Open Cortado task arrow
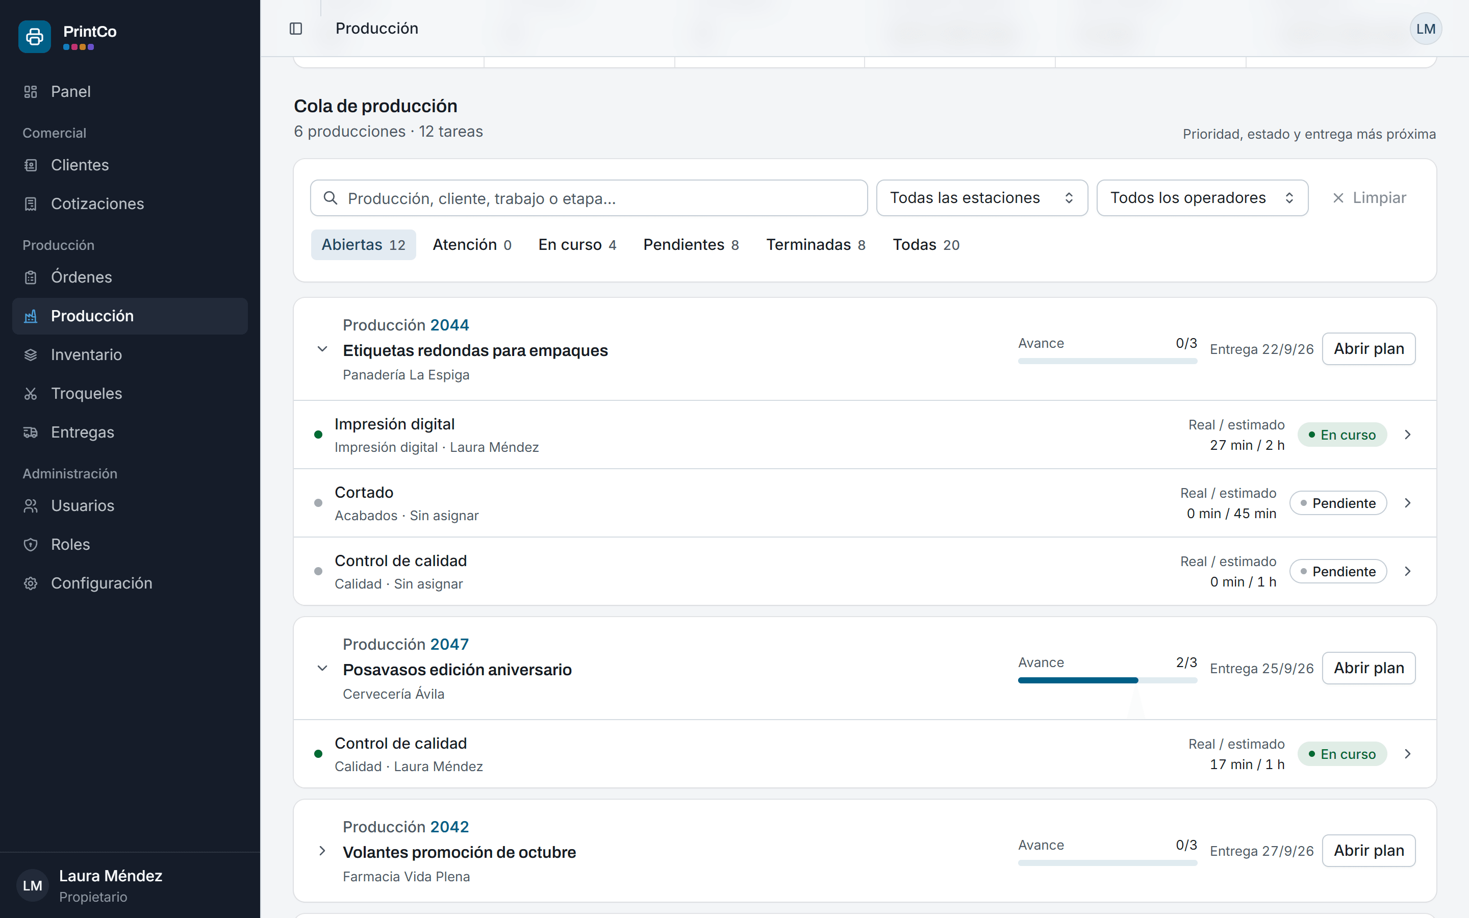The image size is (1469, 918). pos(1407,503)
